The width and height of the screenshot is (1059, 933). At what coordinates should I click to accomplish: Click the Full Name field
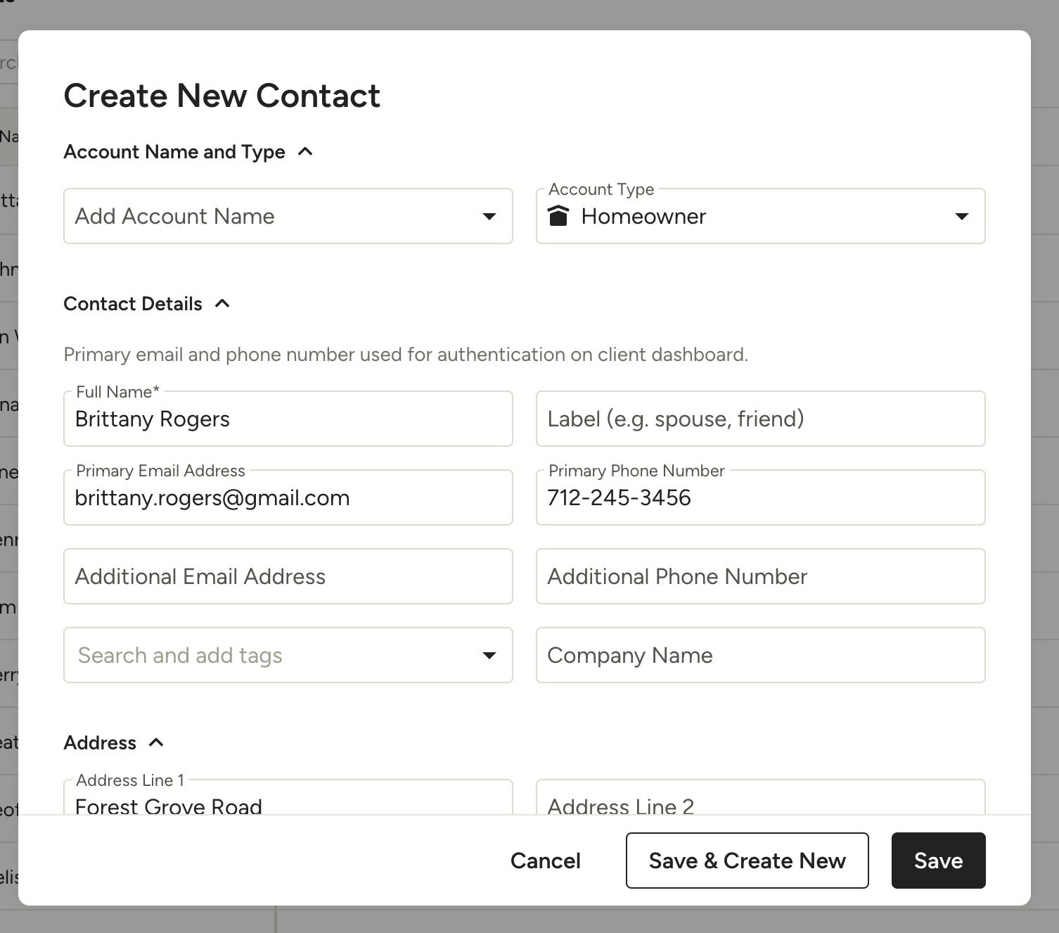288,419
